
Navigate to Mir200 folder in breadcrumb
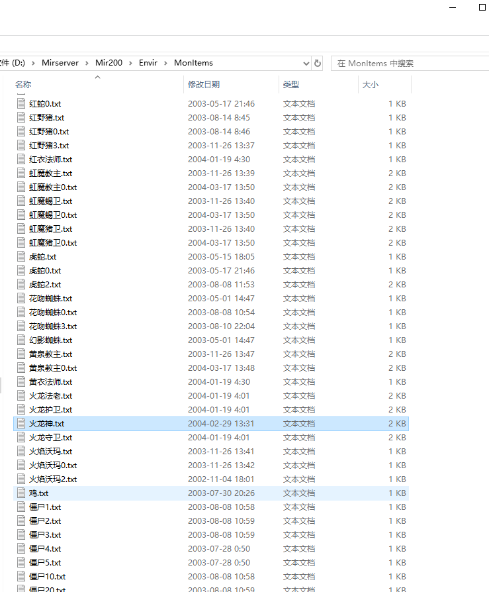[109, 63]
